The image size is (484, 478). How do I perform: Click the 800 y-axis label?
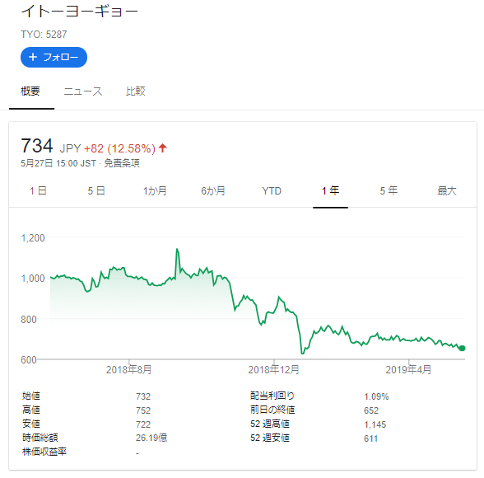(x=29, y=319)
